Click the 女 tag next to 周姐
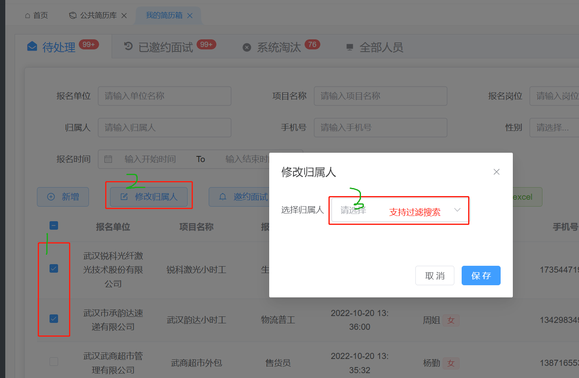Image resolution: width=579 pixels, height=378 pixels. point(451,320)
